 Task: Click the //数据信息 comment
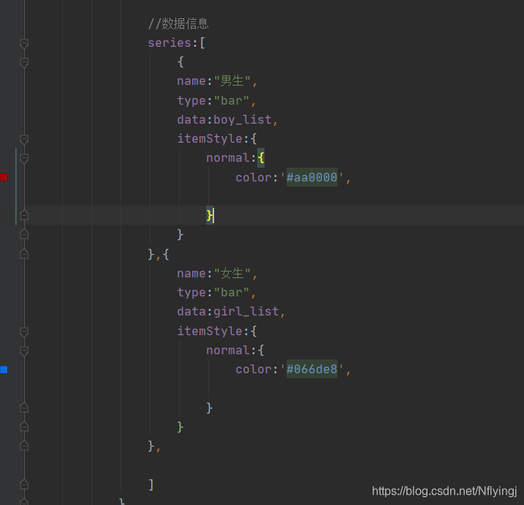[178, 23]
